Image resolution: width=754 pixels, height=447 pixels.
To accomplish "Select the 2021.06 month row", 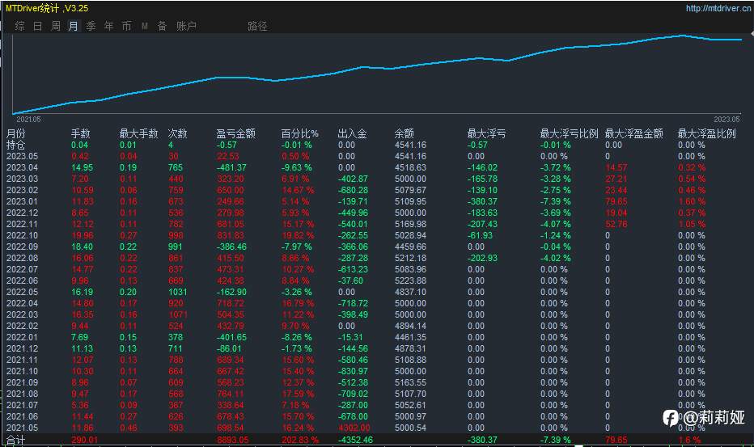I will tap(377, 416).
